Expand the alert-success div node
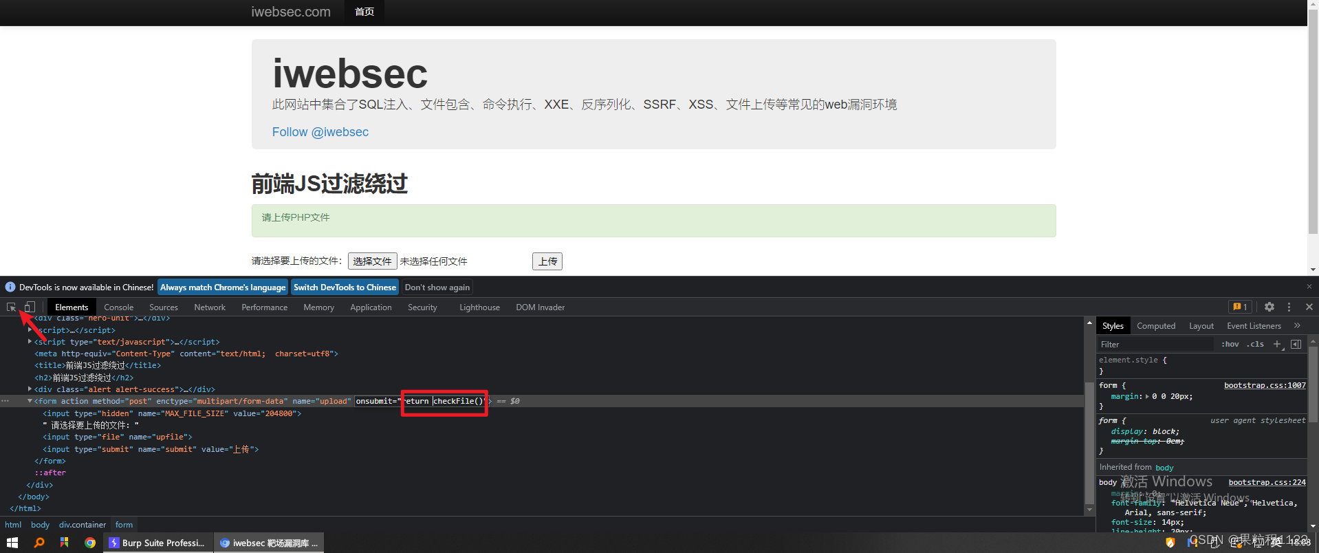Screen dimensions: 1319x553 [30, 389]
